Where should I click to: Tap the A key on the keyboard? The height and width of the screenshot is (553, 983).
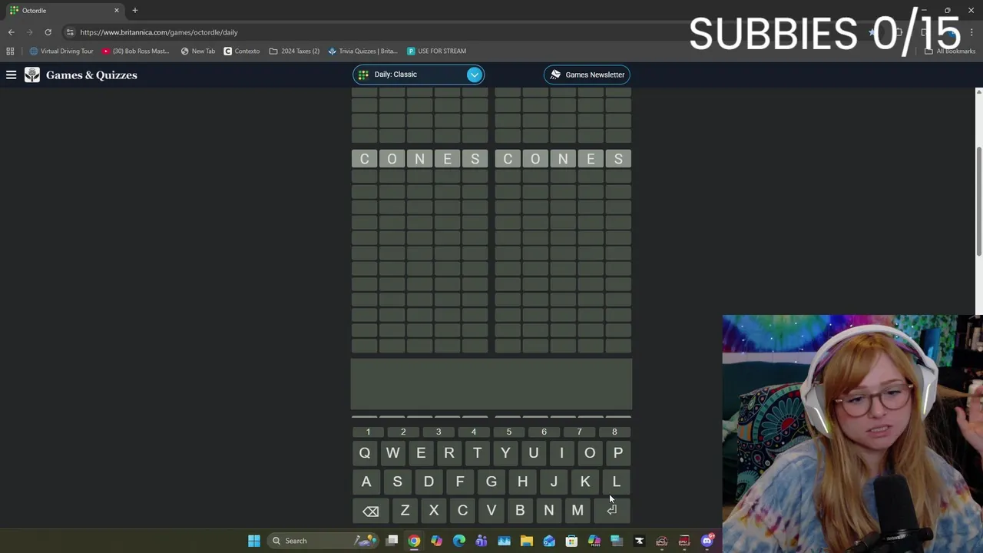tap(366, 482)
